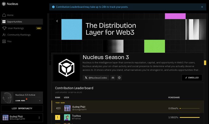Click the rank number 423
This screenshot has width=209, height=124.
[x=58, y=108]
